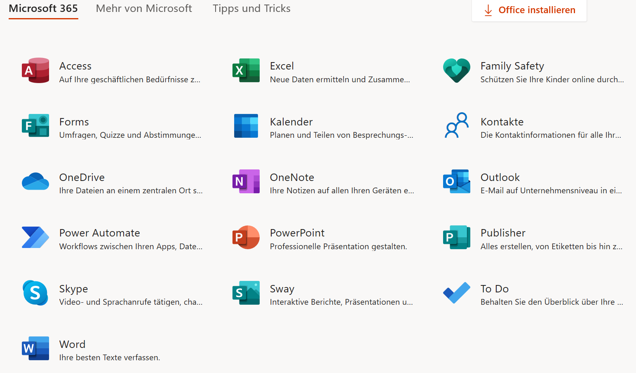Viewport: 636px width, 373px height.
Task: Click description 'Auf Ihre geschäftlichen Bedürfnisse z...'
Action: [x=130, y=79]
